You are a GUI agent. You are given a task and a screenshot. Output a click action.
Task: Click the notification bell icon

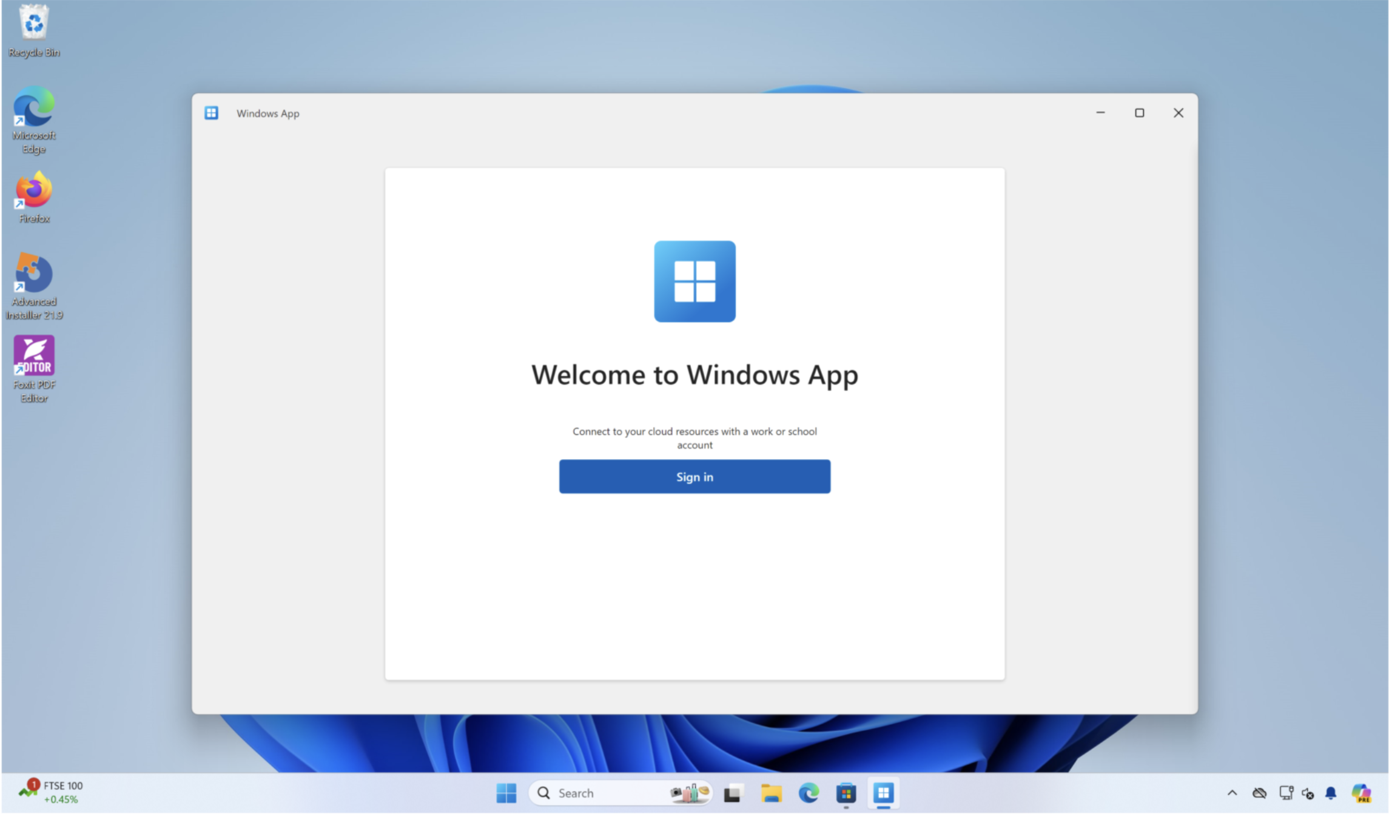pyautogui.click(x=1331, y=793)
